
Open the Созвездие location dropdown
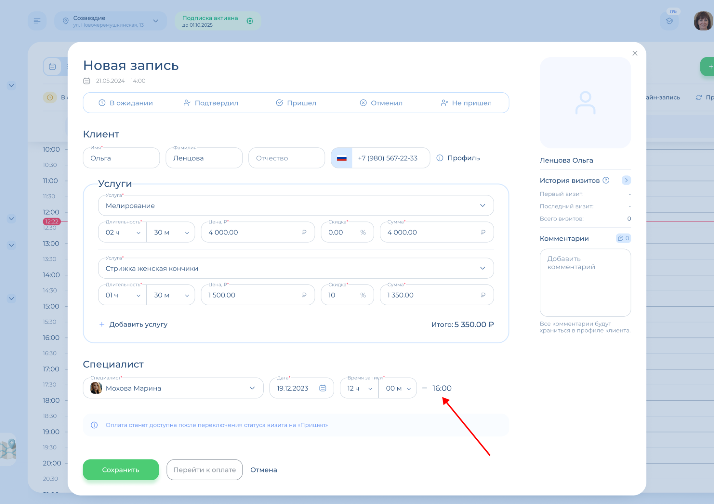[x=156, y=21]
